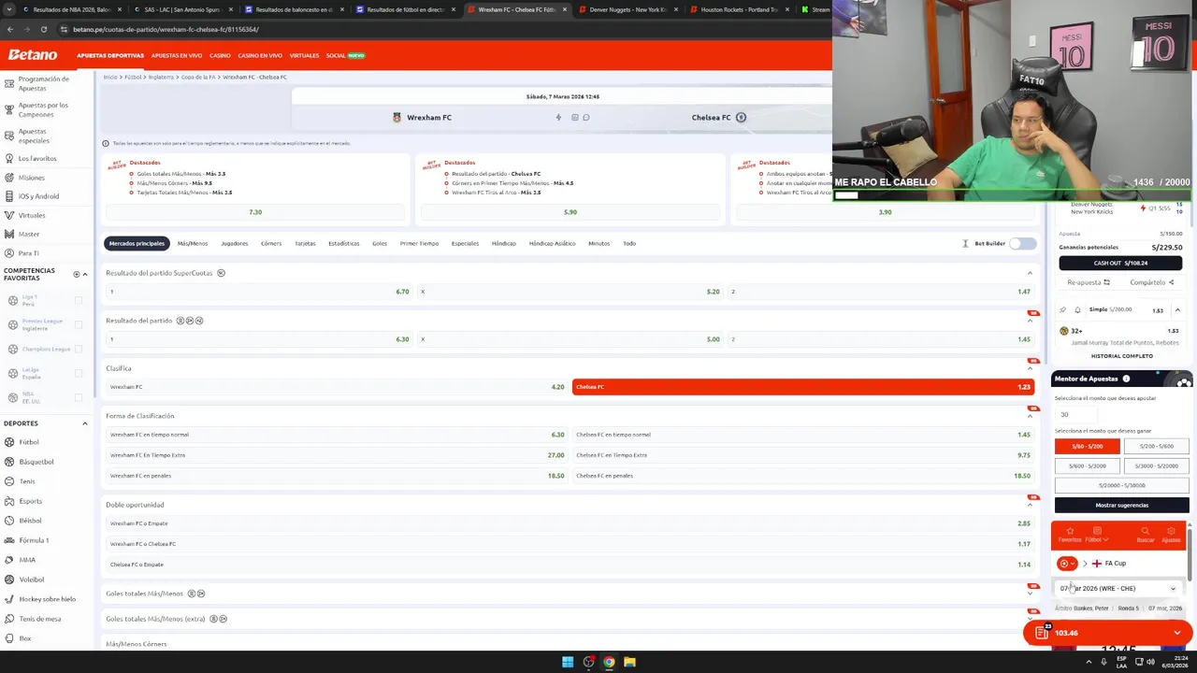1197x673 pixels.
Task: Collapse the Clasifica market
Action: [x=1030, y=368]
